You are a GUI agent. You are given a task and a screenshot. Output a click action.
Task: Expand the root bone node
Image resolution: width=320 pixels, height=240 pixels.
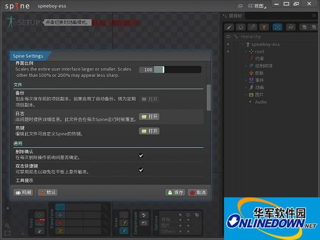246,52
